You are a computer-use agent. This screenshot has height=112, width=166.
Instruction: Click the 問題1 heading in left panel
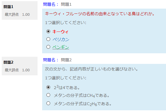point(8,7)
